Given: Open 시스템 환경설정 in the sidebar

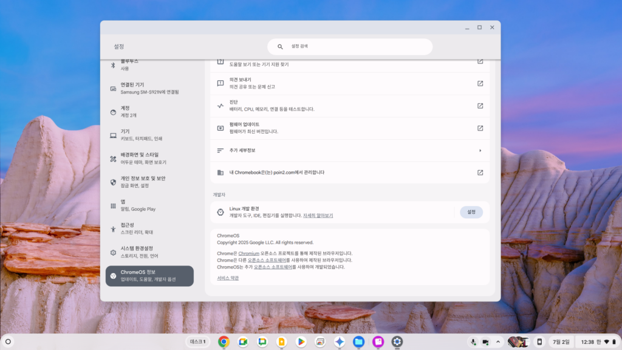Looking at the screenshot, I should (x=149, y=252).
